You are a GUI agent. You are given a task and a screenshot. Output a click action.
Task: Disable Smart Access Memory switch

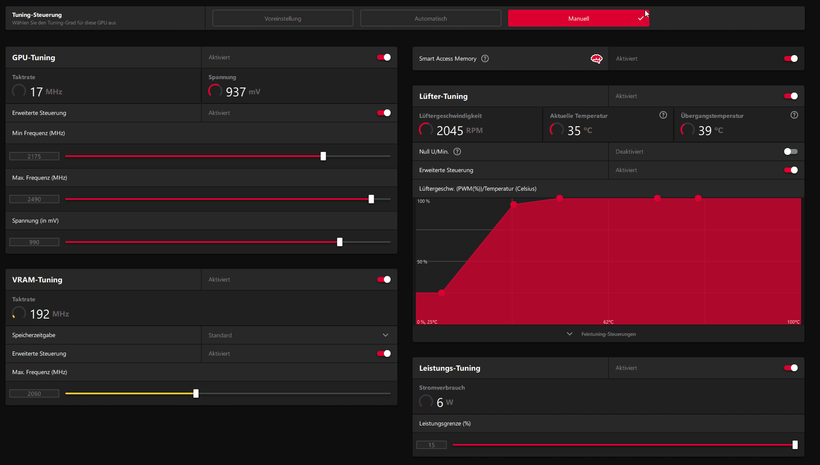(791, 58)
